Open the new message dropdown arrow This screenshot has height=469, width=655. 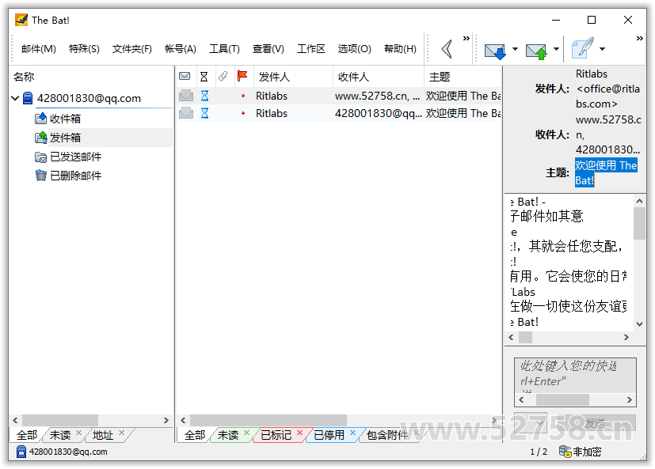click(x=602, y=49)
